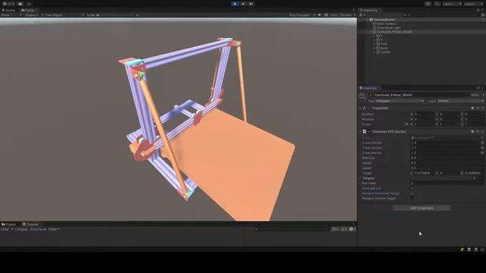
Task: Click the Bed Size value field
Action: pos(447,158)
